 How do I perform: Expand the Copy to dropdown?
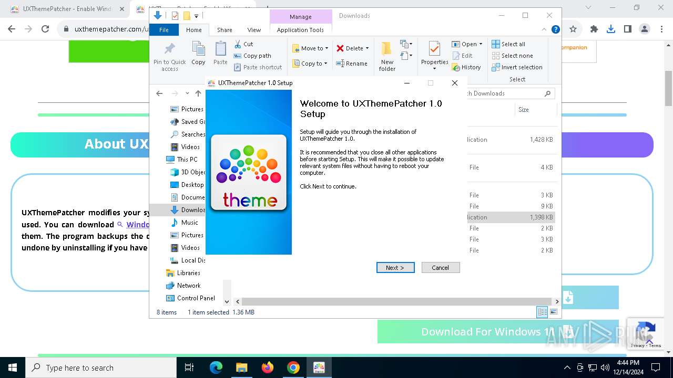(325, 64)
